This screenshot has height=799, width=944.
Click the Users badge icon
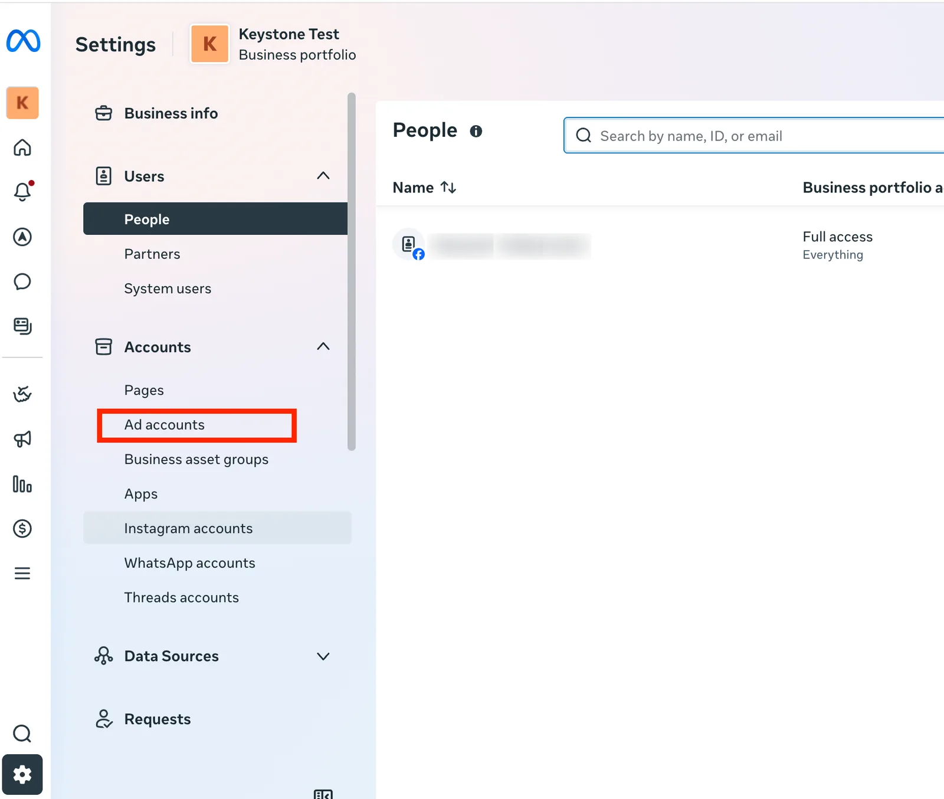click(104, 176)
